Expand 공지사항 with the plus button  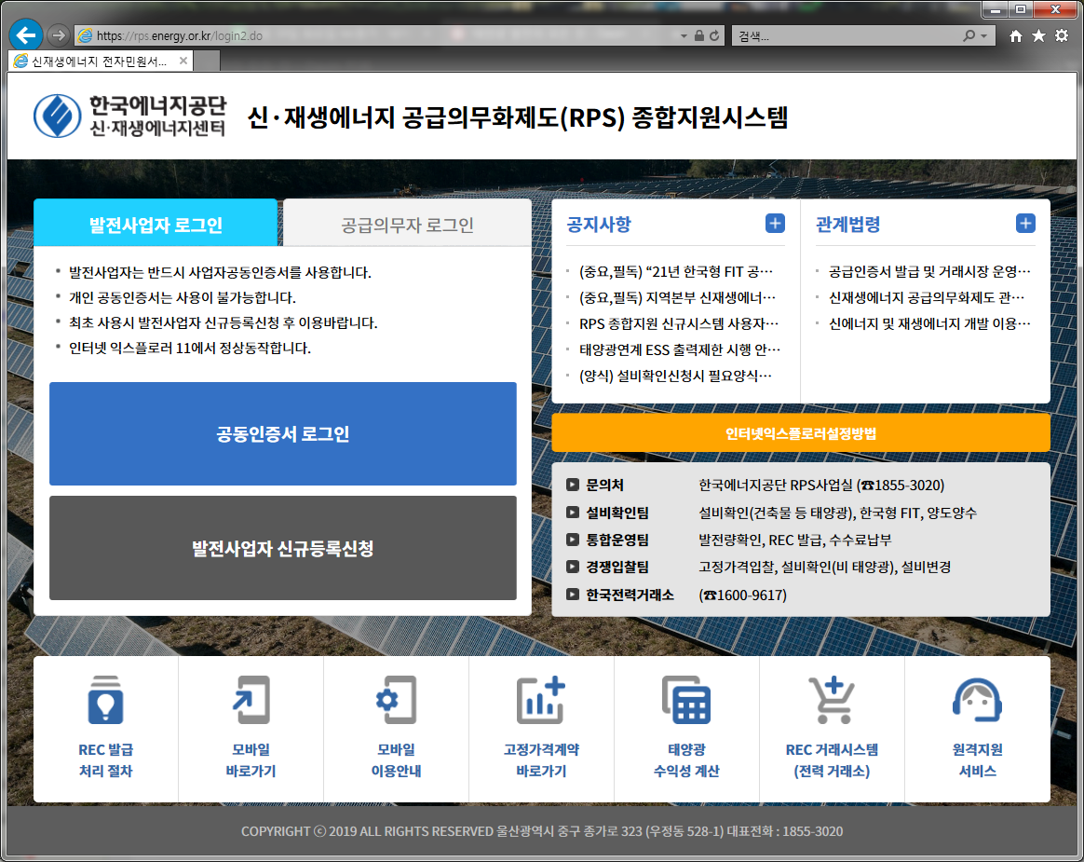[x=775, y=224]
